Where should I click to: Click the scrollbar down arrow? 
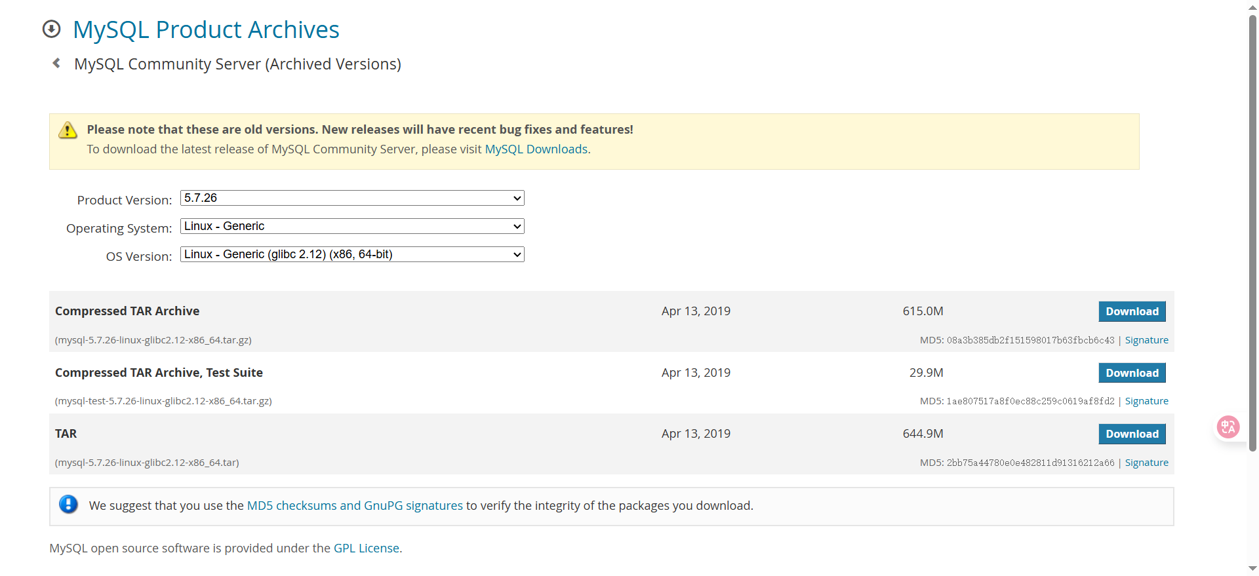point(1252,569)
